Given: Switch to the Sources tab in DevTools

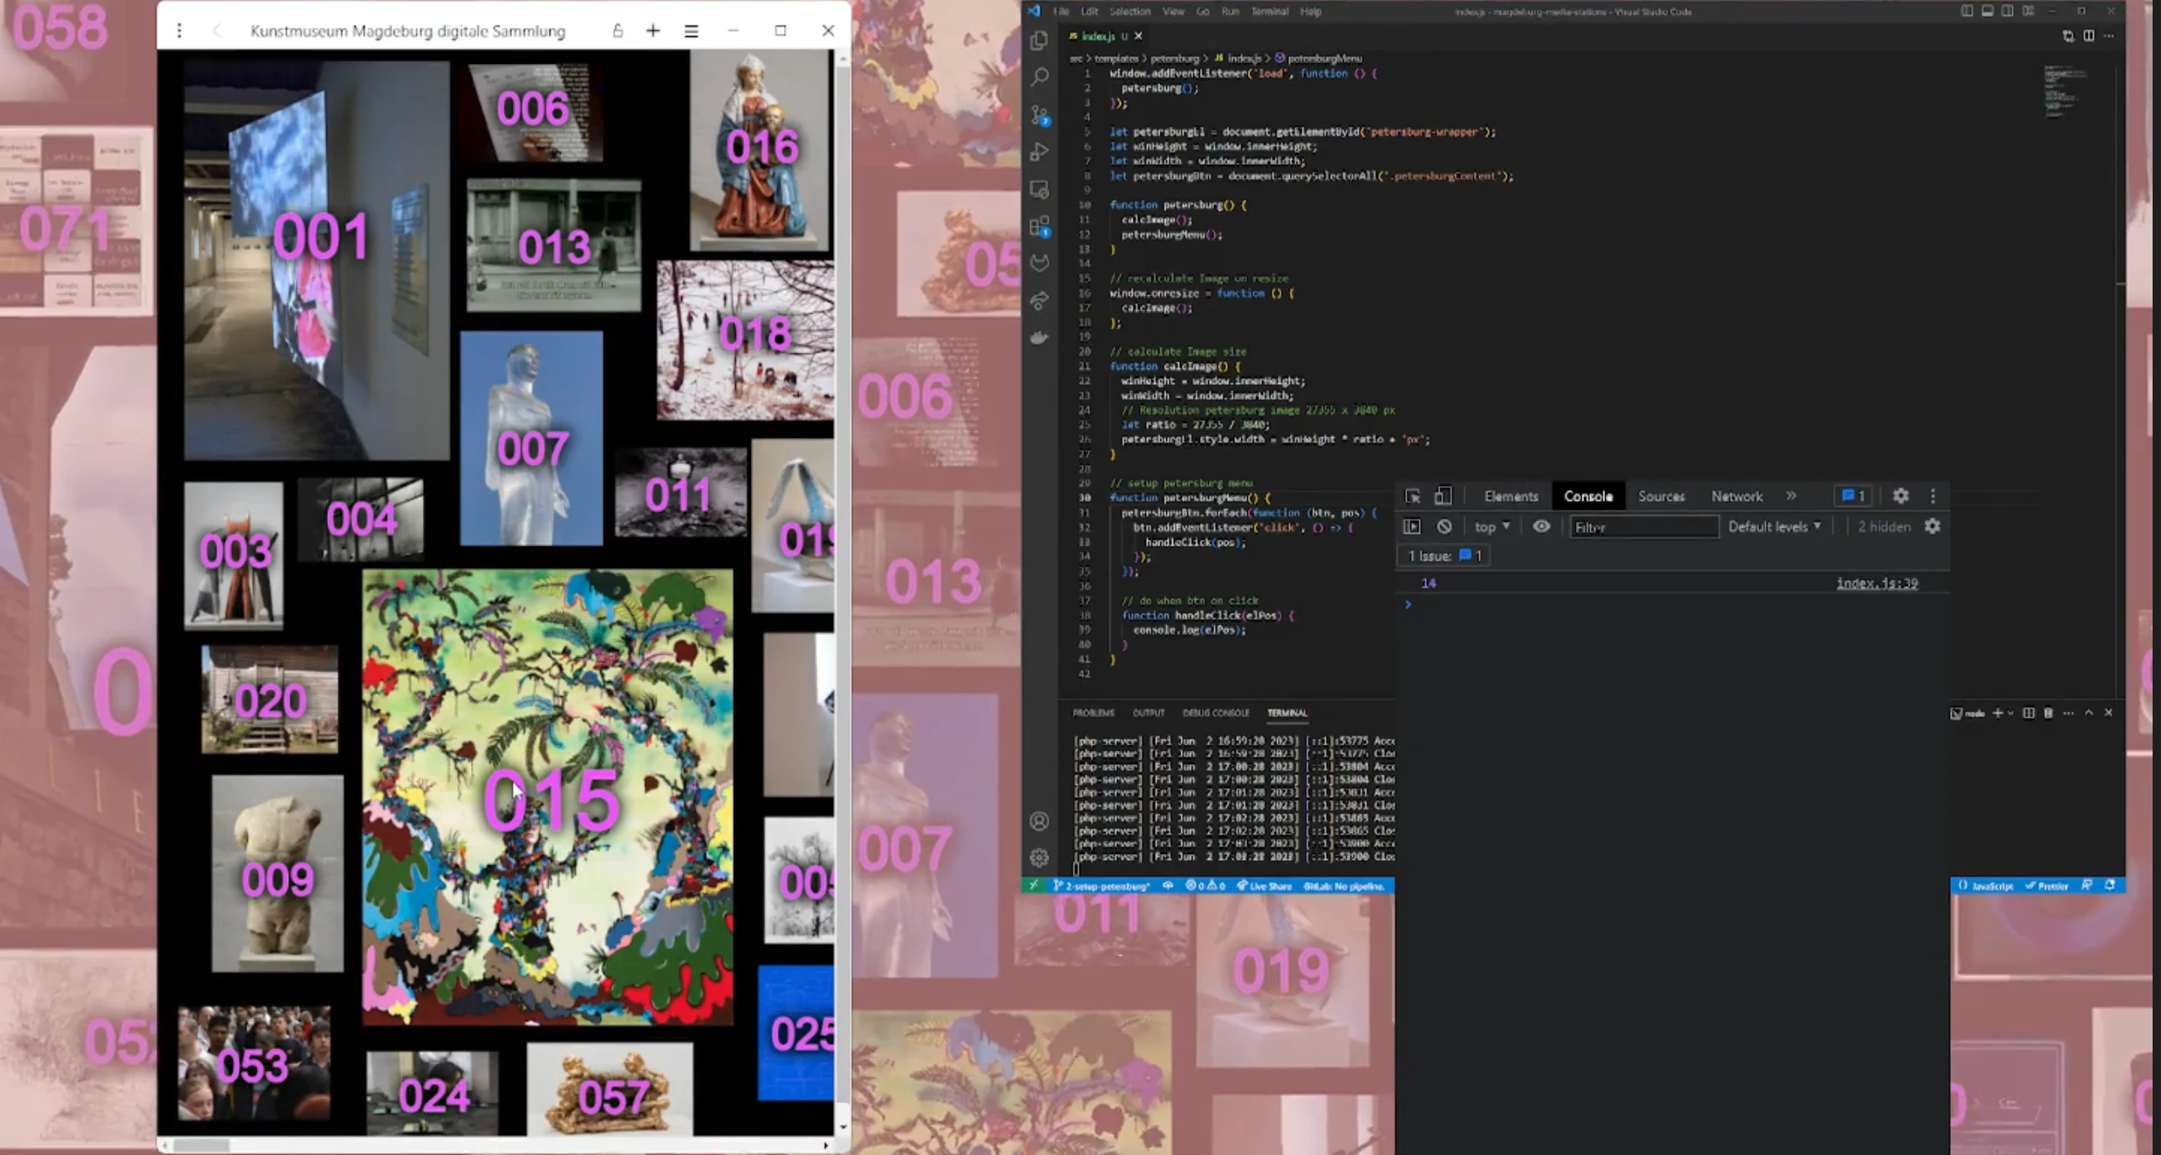Looking at the screenshot, I should (x=1661, y=496).
